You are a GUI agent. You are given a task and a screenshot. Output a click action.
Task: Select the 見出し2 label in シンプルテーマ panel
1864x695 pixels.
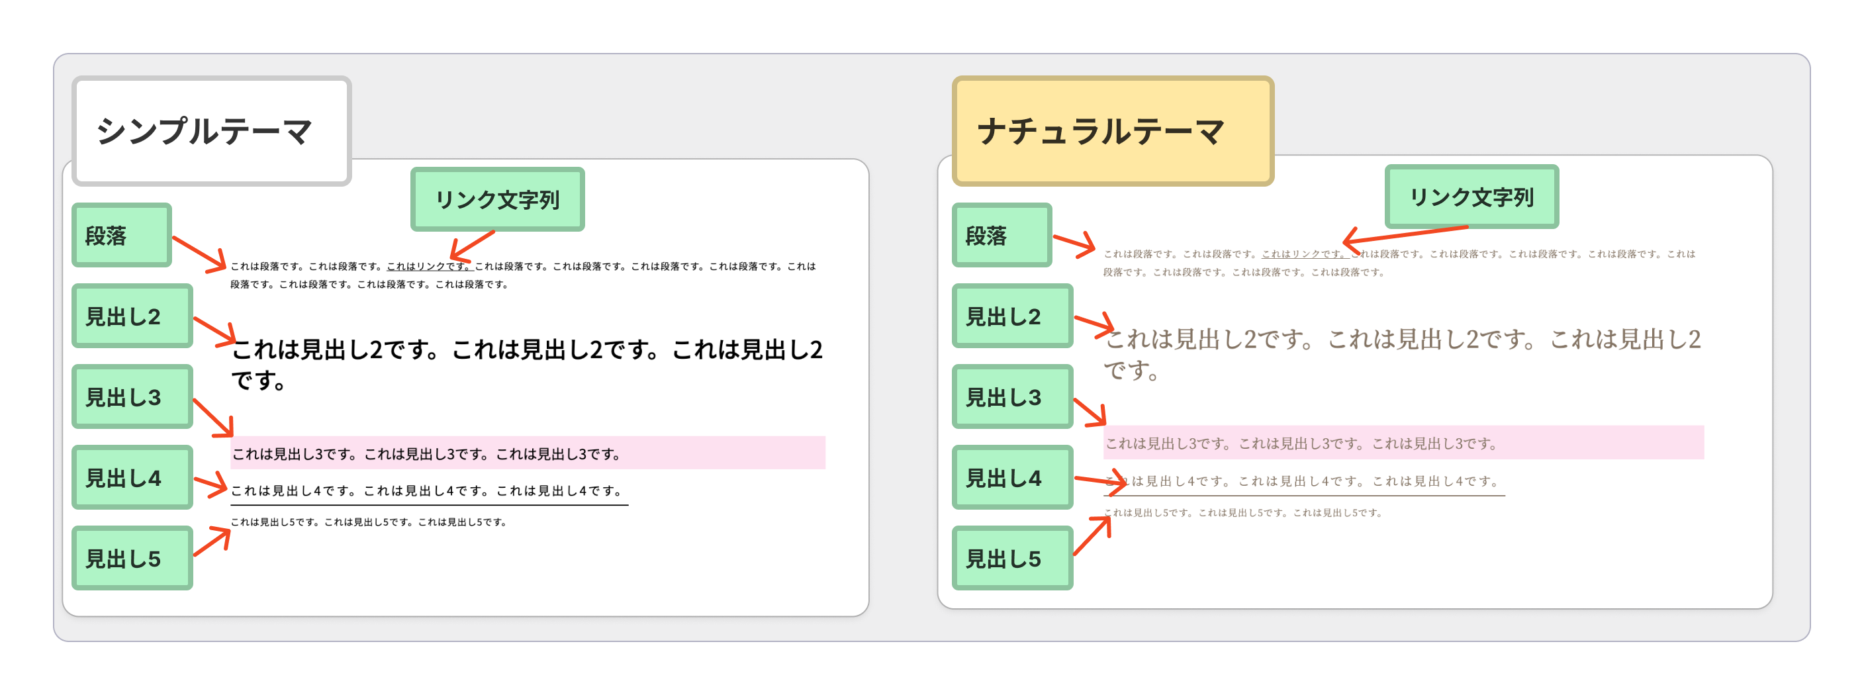point(132,316)
